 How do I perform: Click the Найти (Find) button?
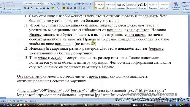click(x=186, y=3)
